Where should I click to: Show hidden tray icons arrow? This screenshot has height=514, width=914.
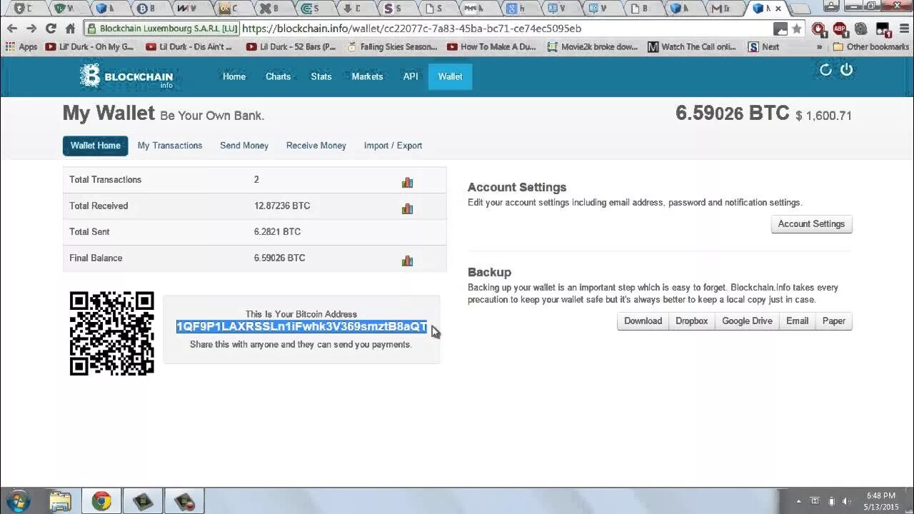click(x=799, y=501)
